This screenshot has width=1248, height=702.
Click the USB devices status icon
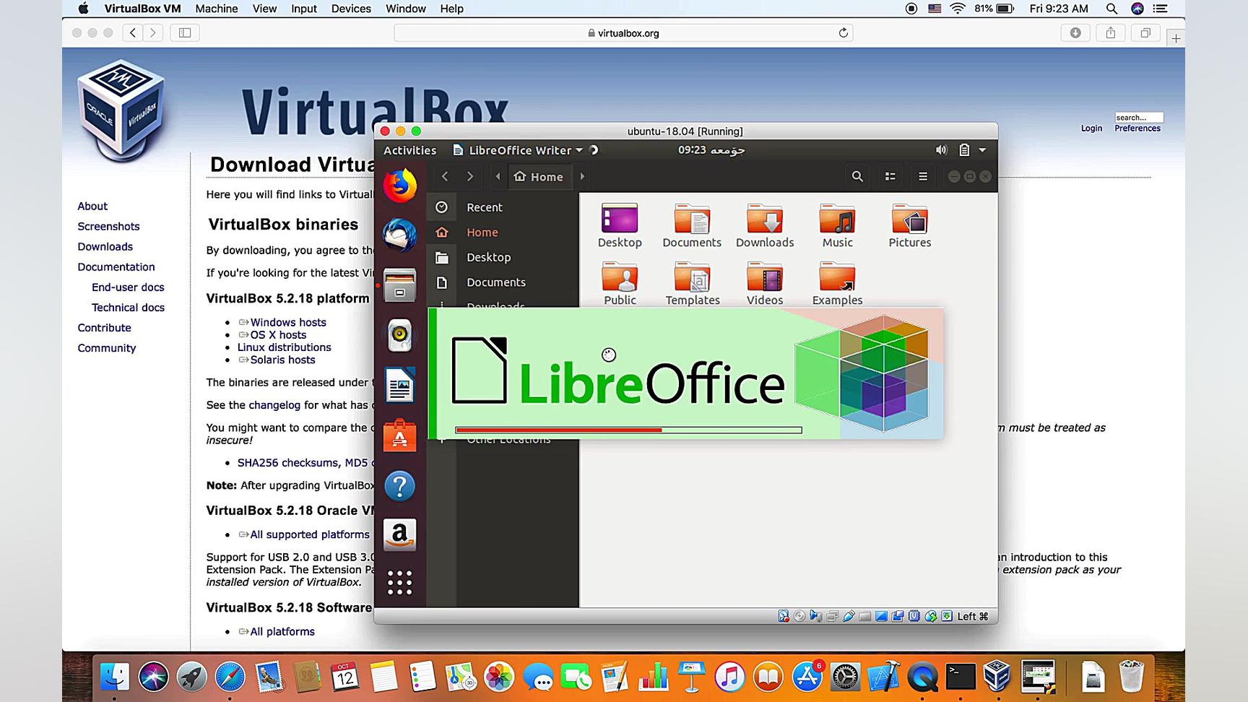coord(849,616)
